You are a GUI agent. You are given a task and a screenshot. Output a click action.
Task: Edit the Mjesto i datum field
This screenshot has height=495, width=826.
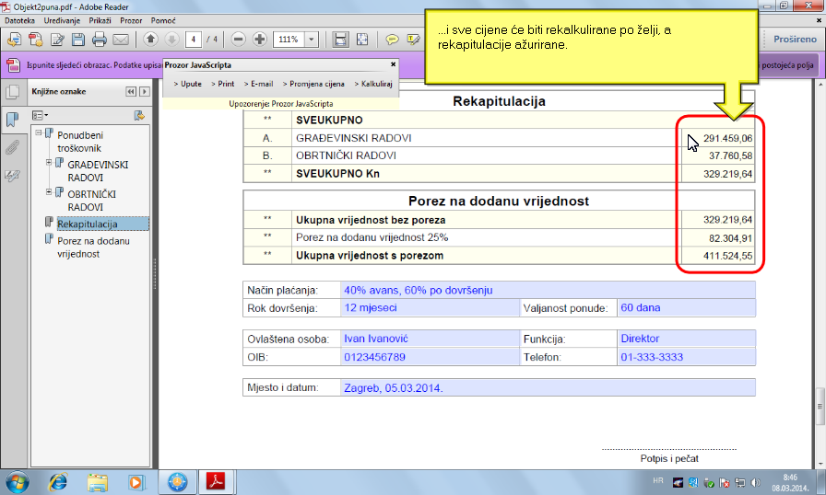(548, 387)
